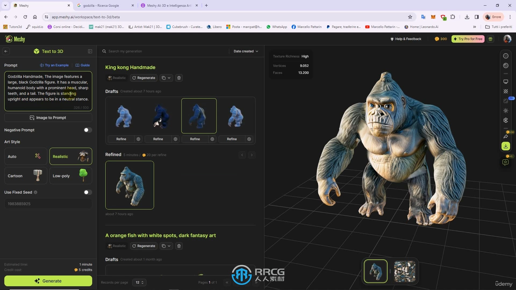Viewport: 516px width, 290px height.
Task: Open settings gear for fourth King Kong draft
Action: [249, 139]
